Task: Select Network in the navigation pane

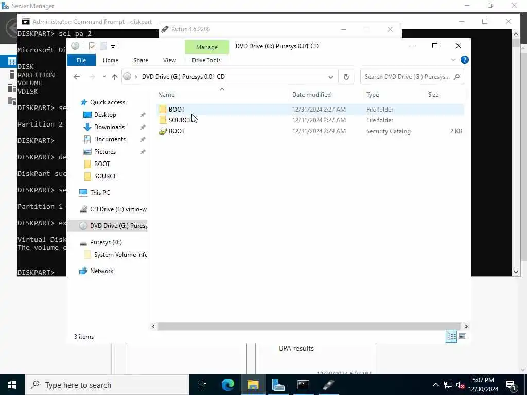Action: click(101, 271)
